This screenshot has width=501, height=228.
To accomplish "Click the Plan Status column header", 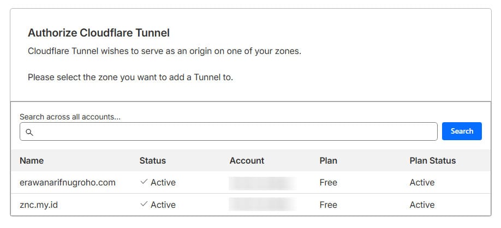I will coord(433,160).
